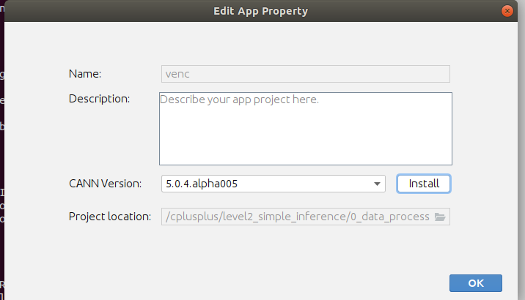The image size is (525, 300).
Task: Close the Edit App Property dialog
Action: (x=507, y=11)
